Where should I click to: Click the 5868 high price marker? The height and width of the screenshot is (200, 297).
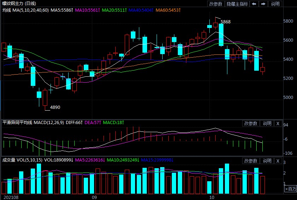pyautogui.click(x=226, y=22)
